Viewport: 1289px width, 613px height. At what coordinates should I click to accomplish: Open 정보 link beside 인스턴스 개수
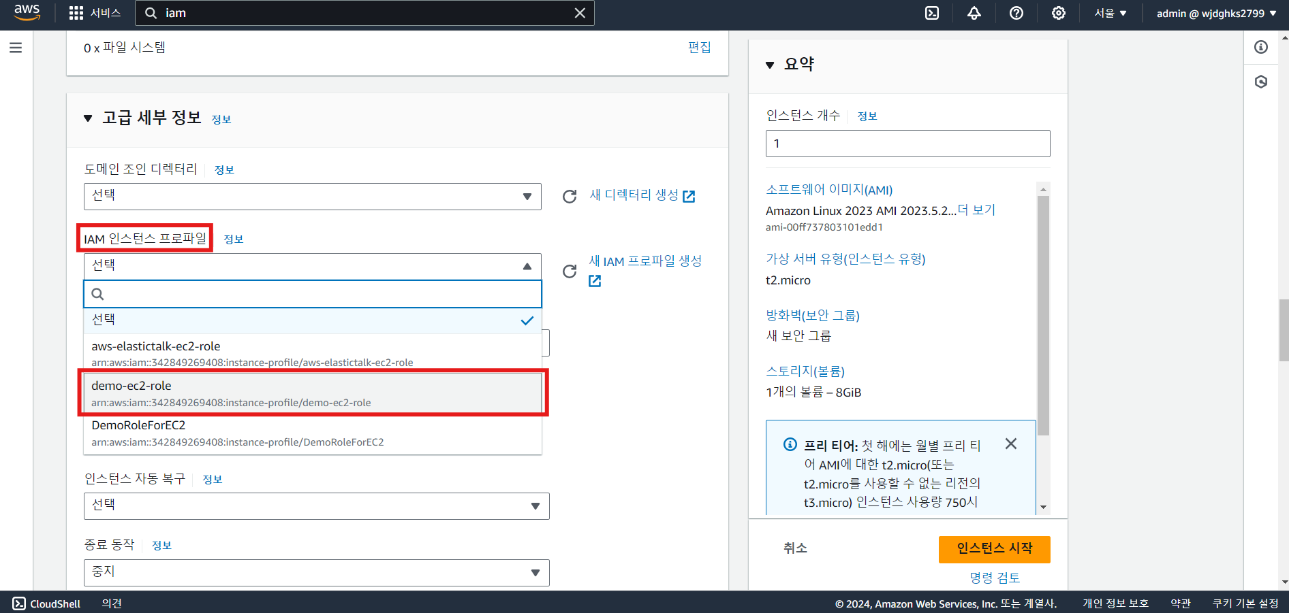pos(867,116)
